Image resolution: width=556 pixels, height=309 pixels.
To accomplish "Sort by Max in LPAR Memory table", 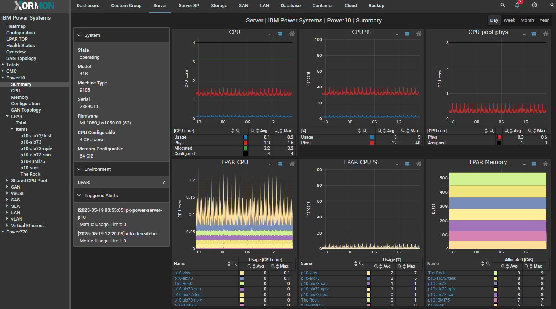I will click(531, 266).
